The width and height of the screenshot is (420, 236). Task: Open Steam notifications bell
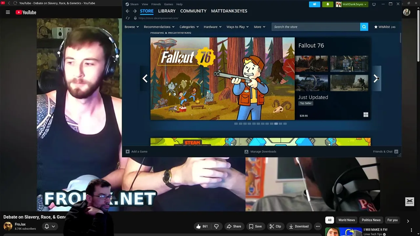(x=327, y=4)
